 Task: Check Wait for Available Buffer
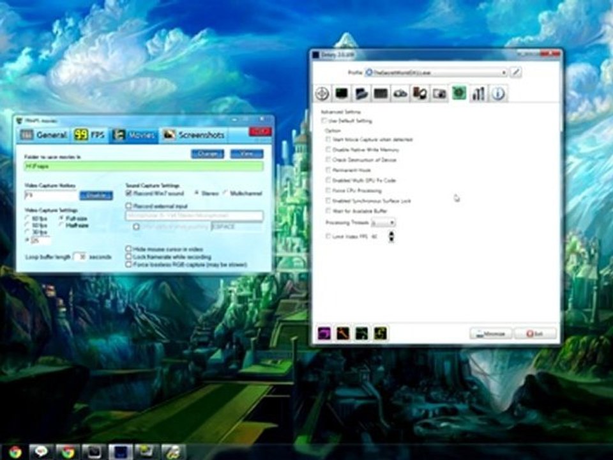(328, 210)
